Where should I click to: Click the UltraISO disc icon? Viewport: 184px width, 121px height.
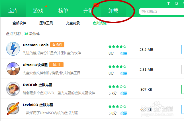[13, 69]
